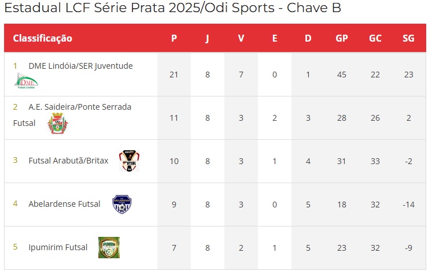
Task: Open A.E. Saideira/Ponte Serrada team name
Action: click(80, 107)
